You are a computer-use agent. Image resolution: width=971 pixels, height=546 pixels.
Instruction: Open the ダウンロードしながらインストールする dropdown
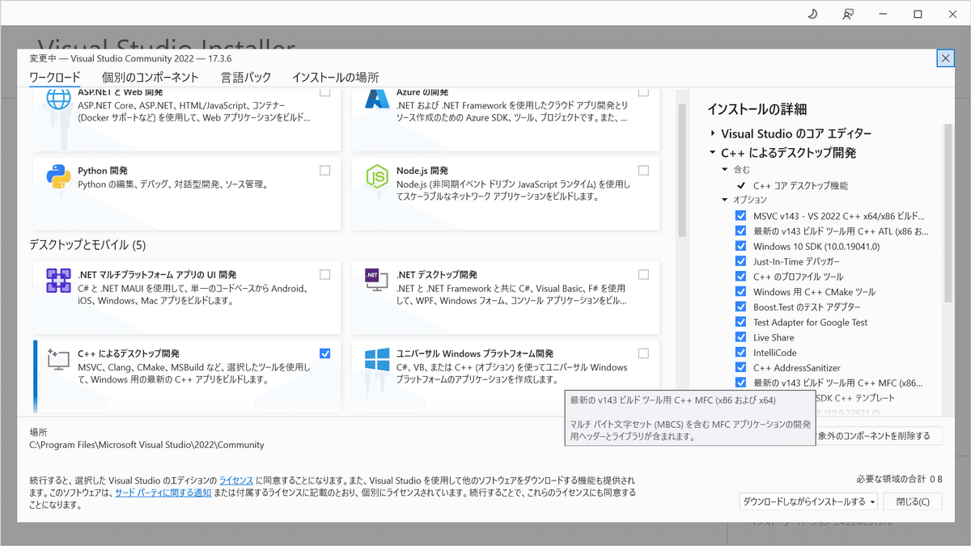click(x=809, y=502)
